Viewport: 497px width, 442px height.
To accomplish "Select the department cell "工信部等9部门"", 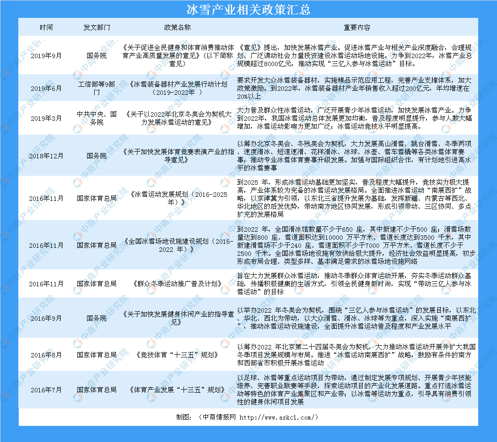I will 96,88.
